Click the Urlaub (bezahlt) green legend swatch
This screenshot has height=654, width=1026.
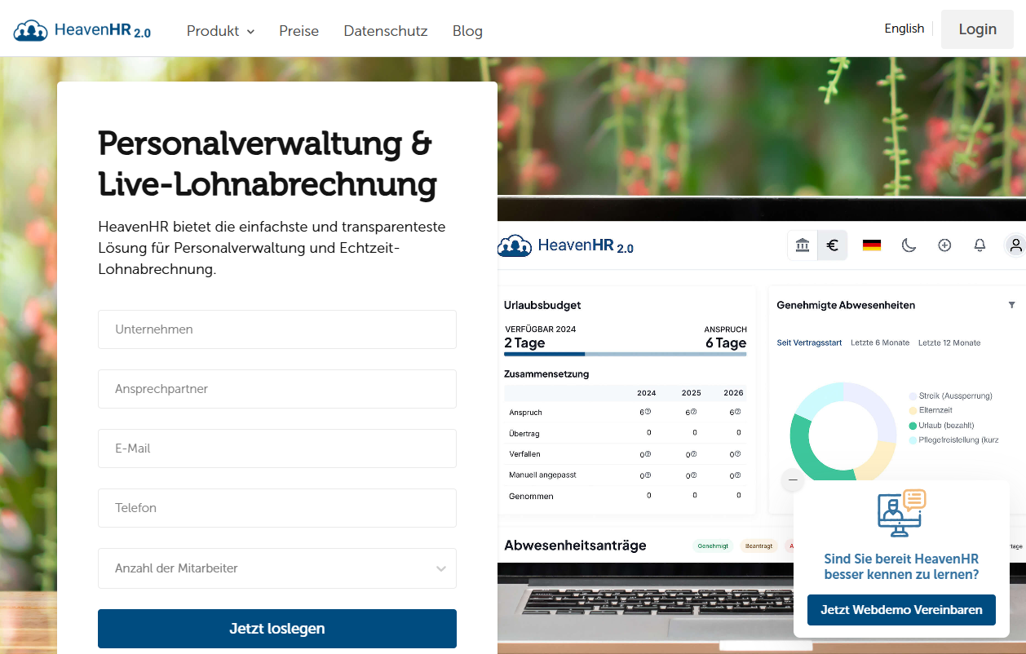point(913,426)
